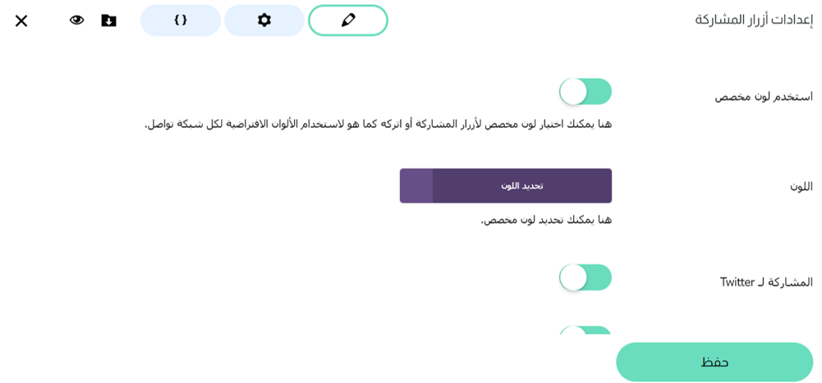Click the gear icon
Viewport: 822px width, 383px height.
coord(264,21)
